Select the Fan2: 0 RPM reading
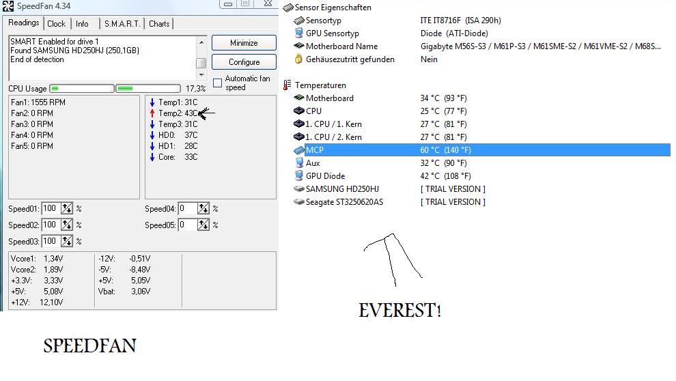 pyautogui.click(x=32, y=113)
